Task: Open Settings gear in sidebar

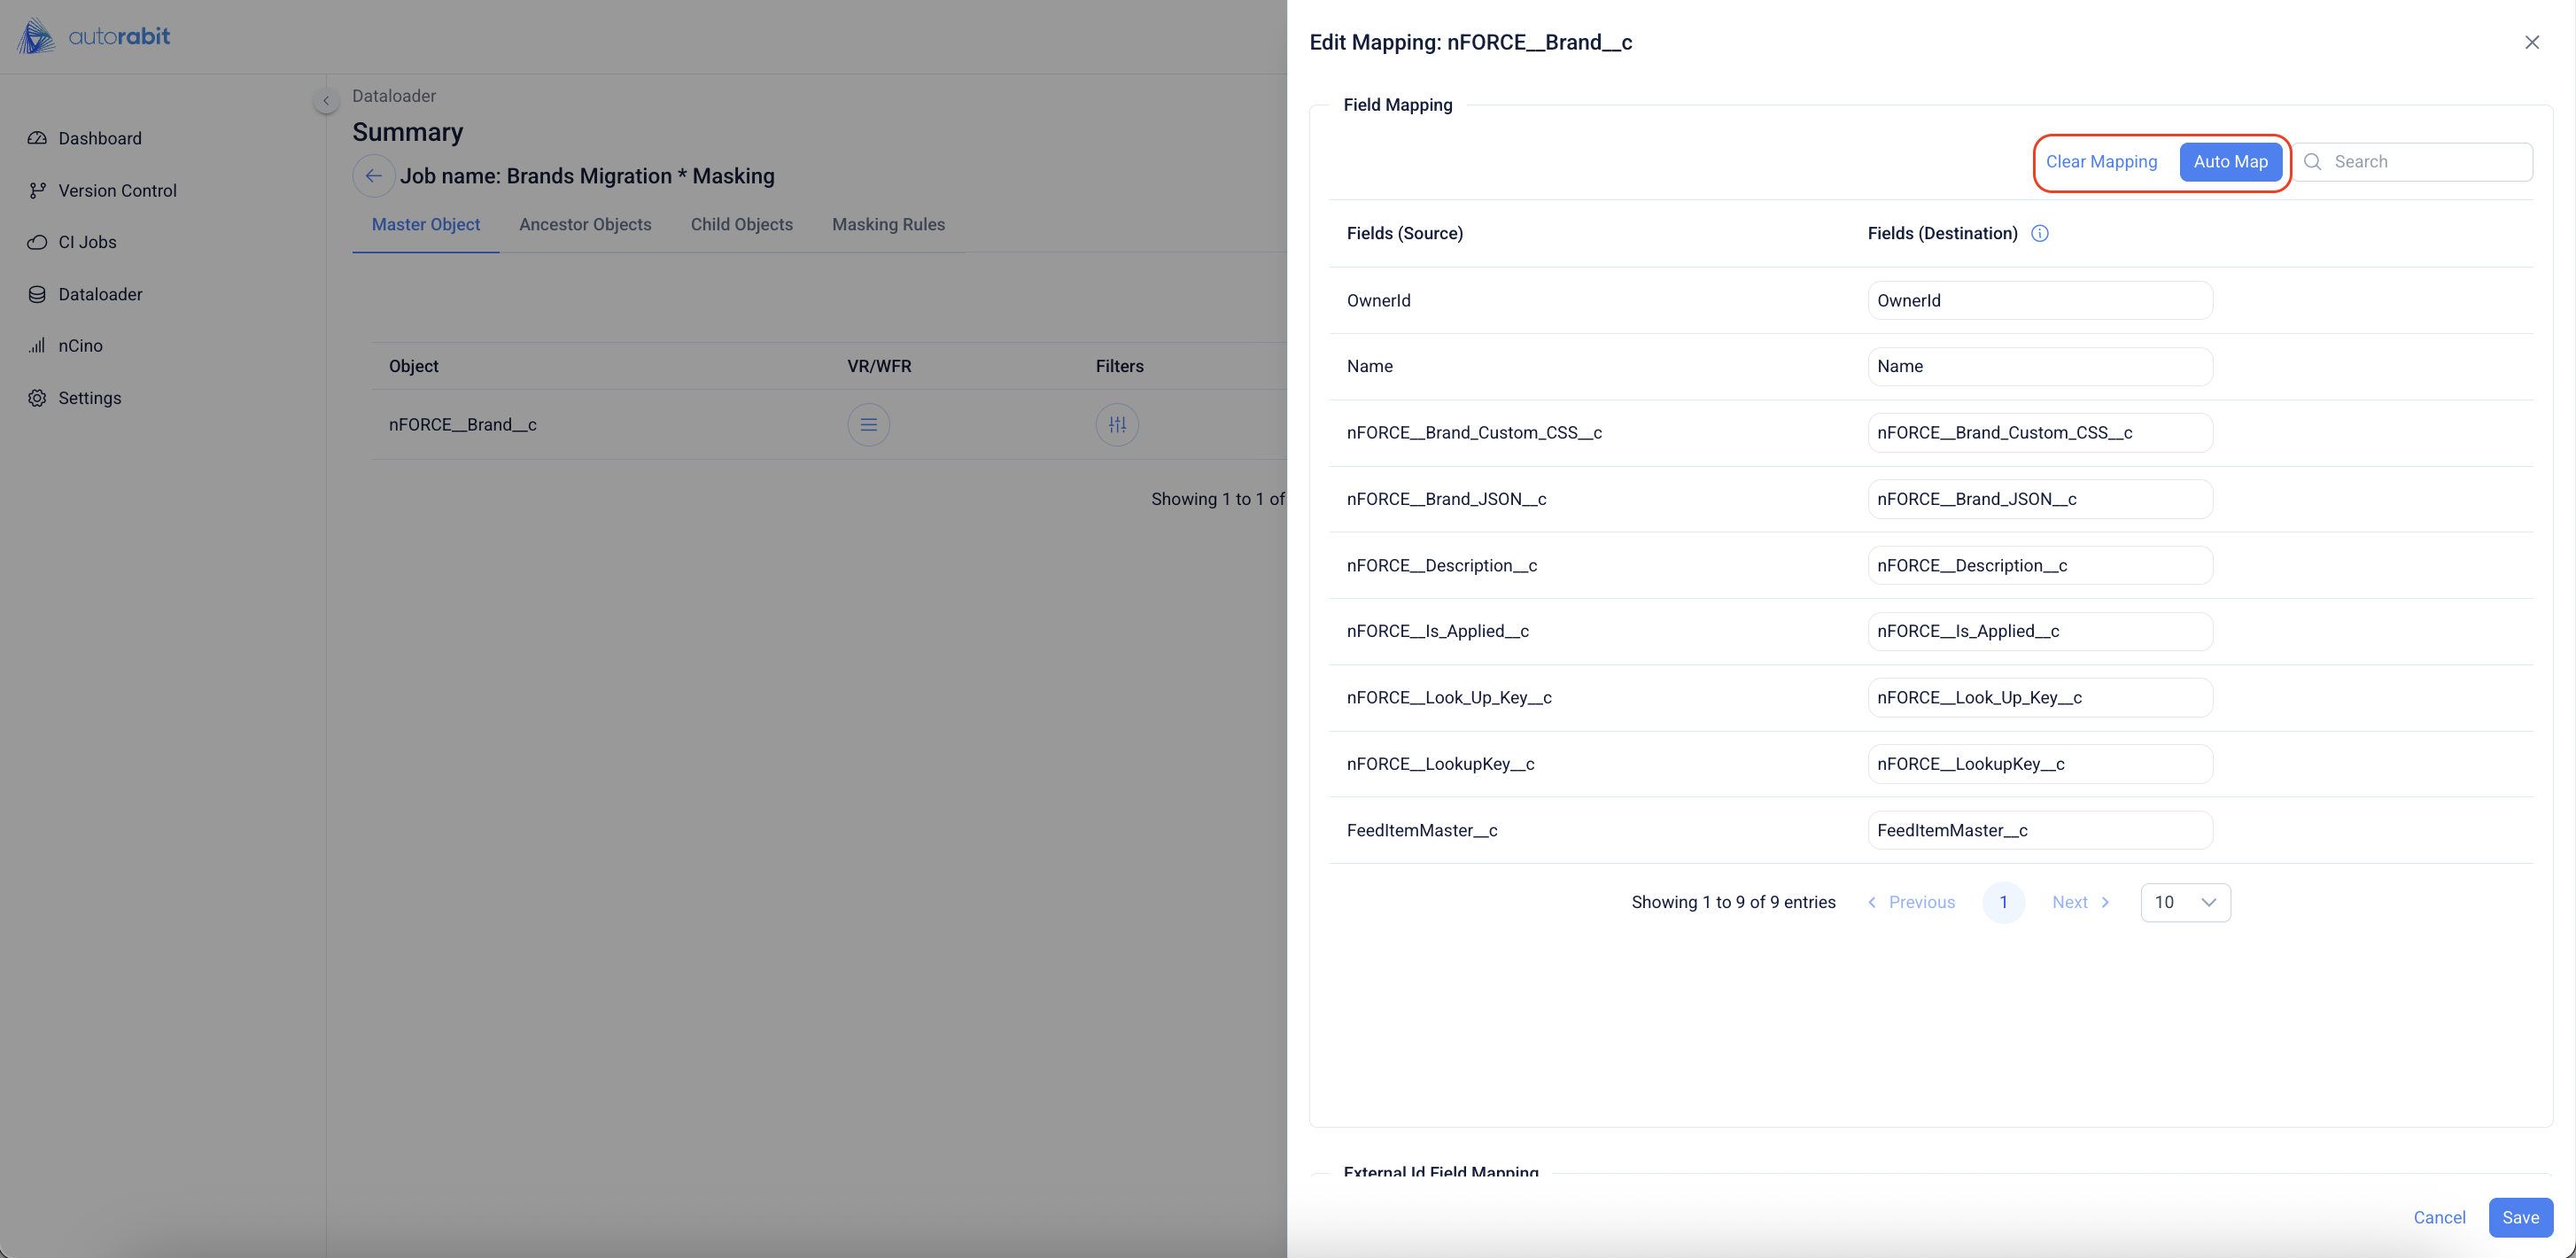Action: coord(89,398)
